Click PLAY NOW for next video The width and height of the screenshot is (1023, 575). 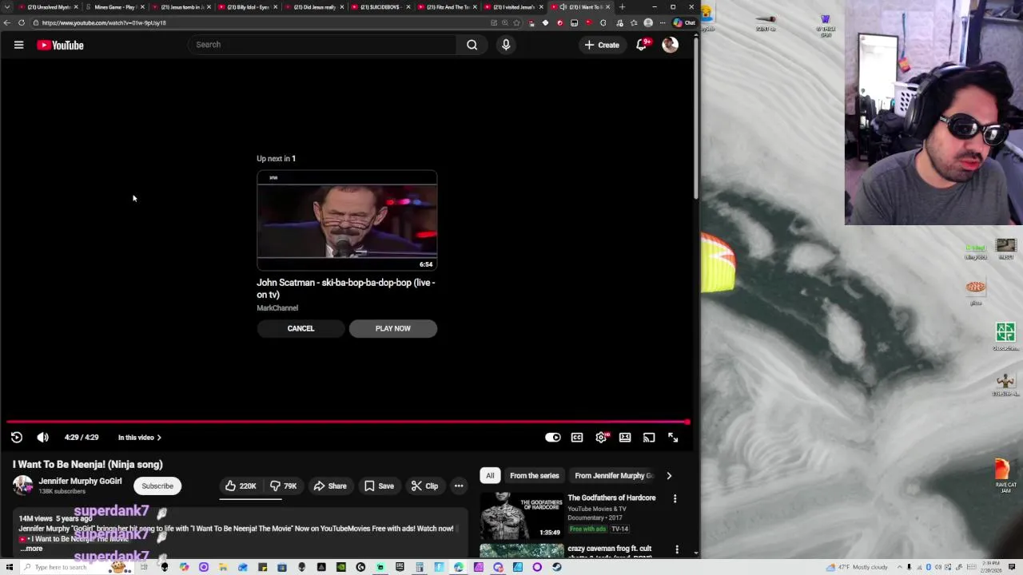(x=393, y=328)
